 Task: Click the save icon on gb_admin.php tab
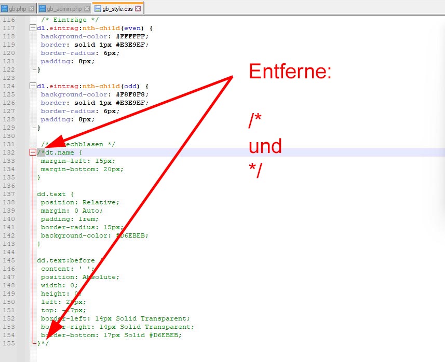click(42, 9)
